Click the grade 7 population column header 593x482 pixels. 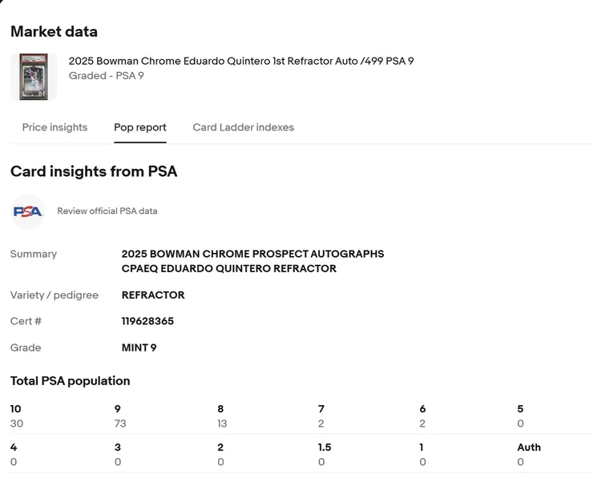pyautogui.click(x=321, y=409)
